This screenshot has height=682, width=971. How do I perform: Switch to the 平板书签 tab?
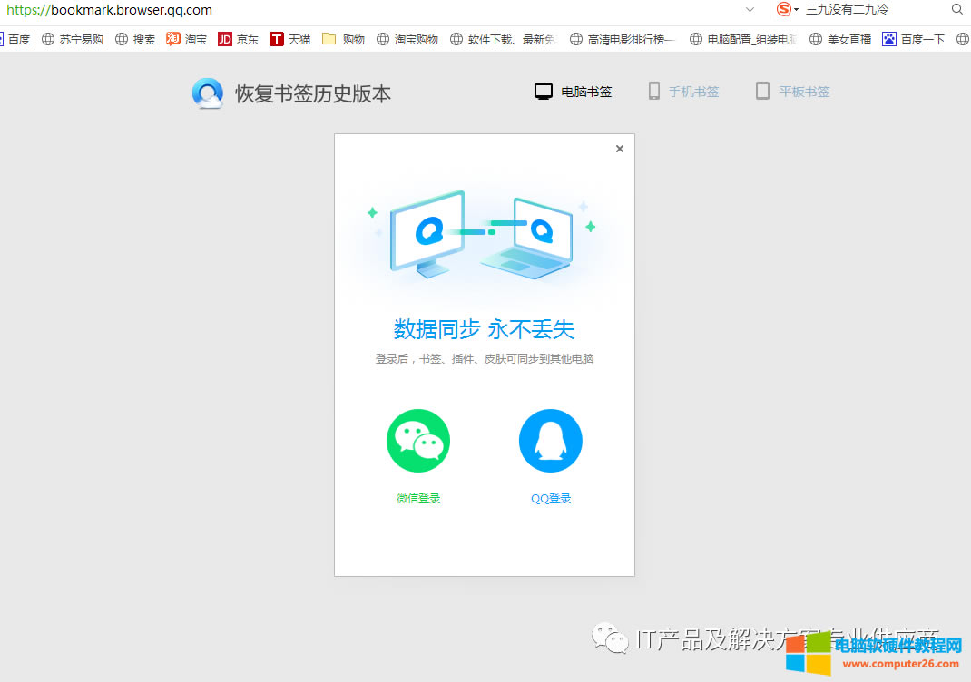[792, 92]
